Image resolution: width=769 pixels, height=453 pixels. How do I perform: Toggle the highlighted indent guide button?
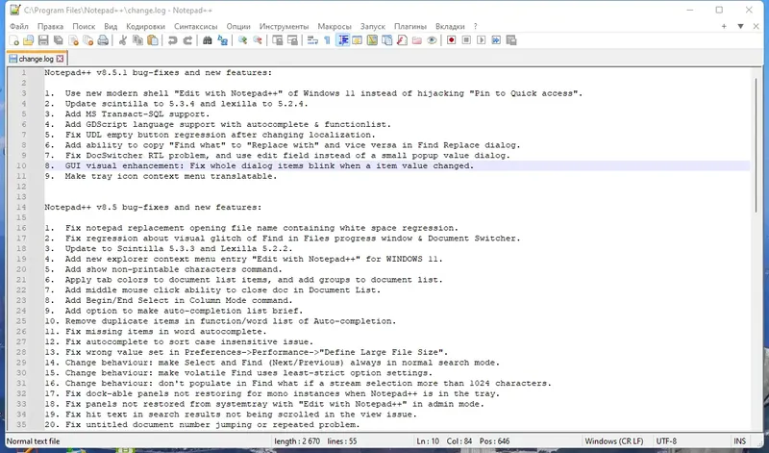(x=342, y=40)
